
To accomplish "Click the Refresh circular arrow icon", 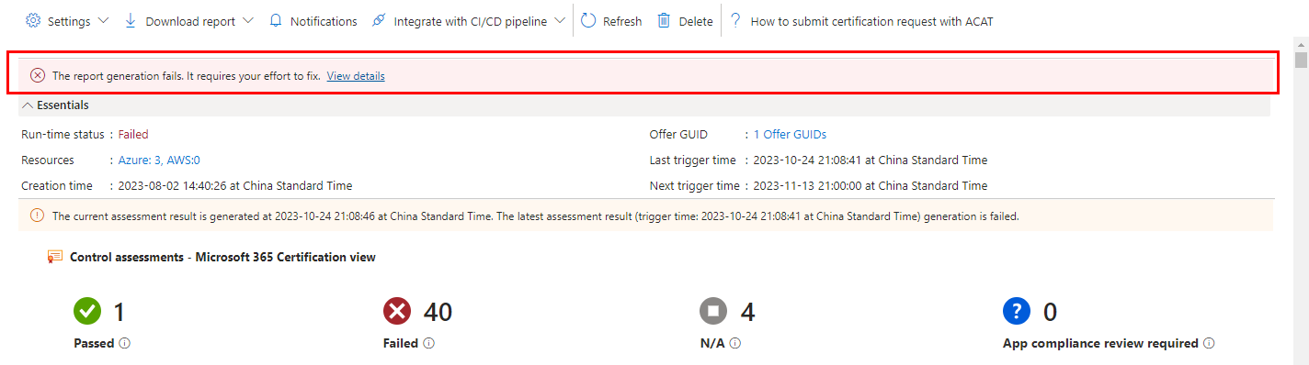I will pyautogui.click(x=588, y=20).
